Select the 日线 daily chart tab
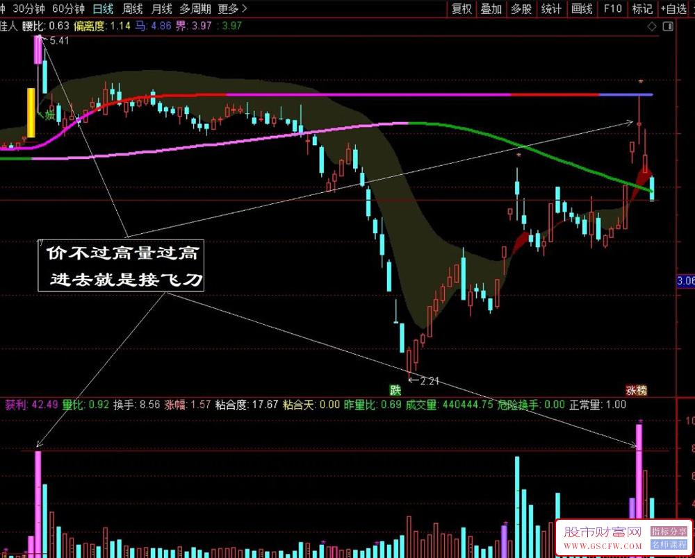The width and height of the screenshot is (695, 558). [103, 9]
